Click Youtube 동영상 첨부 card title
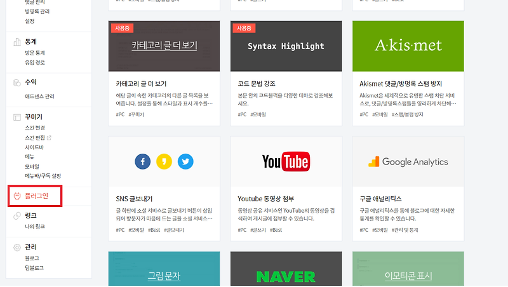 point(266,199)
